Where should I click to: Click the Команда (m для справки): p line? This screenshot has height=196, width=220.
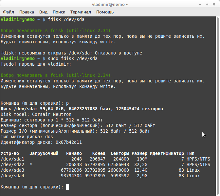click(35, 103)
